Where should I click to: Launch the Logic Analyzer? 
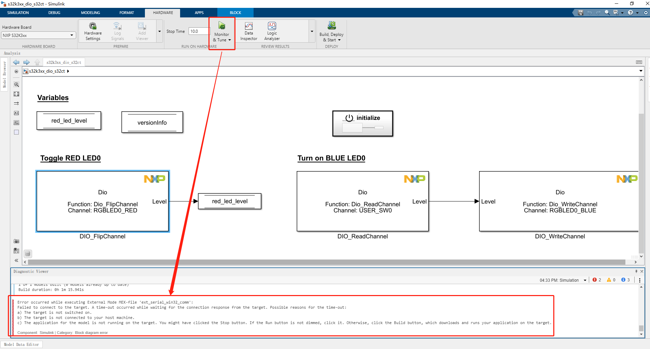272,31
